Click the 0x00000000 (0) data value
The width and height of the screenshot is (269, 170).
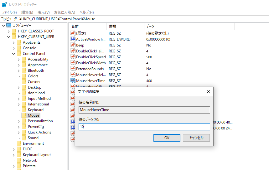(x=158, y=39)
